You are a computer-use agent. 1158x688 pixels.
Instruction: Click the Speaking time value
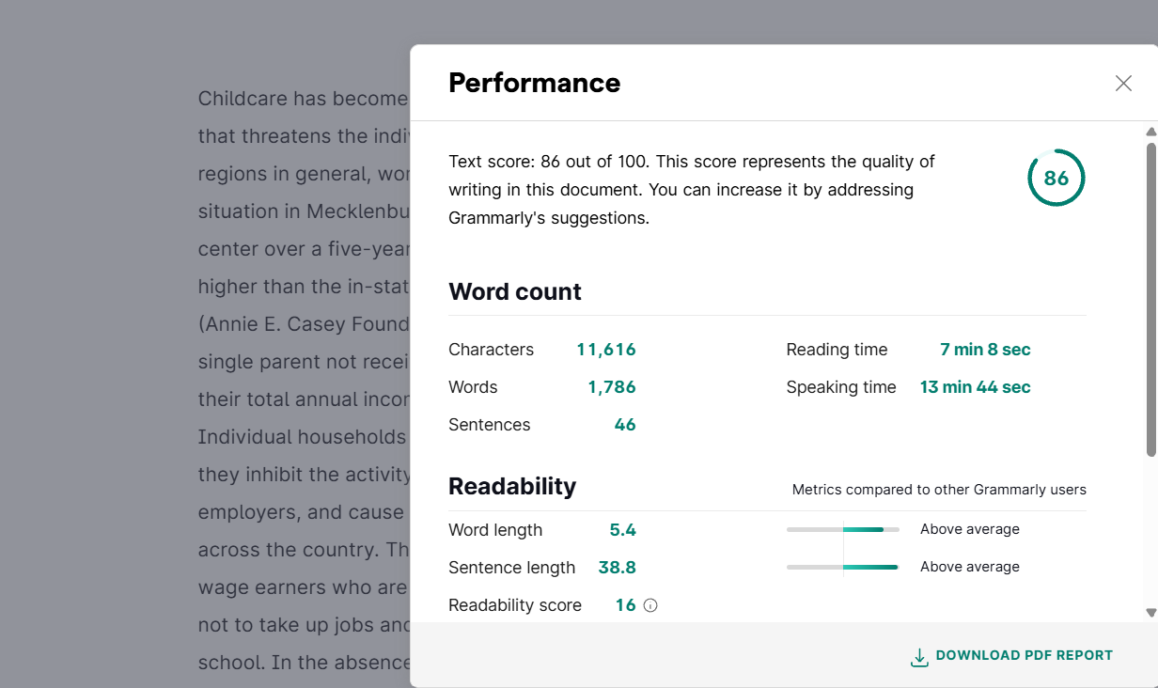click(x=976, y=387)
